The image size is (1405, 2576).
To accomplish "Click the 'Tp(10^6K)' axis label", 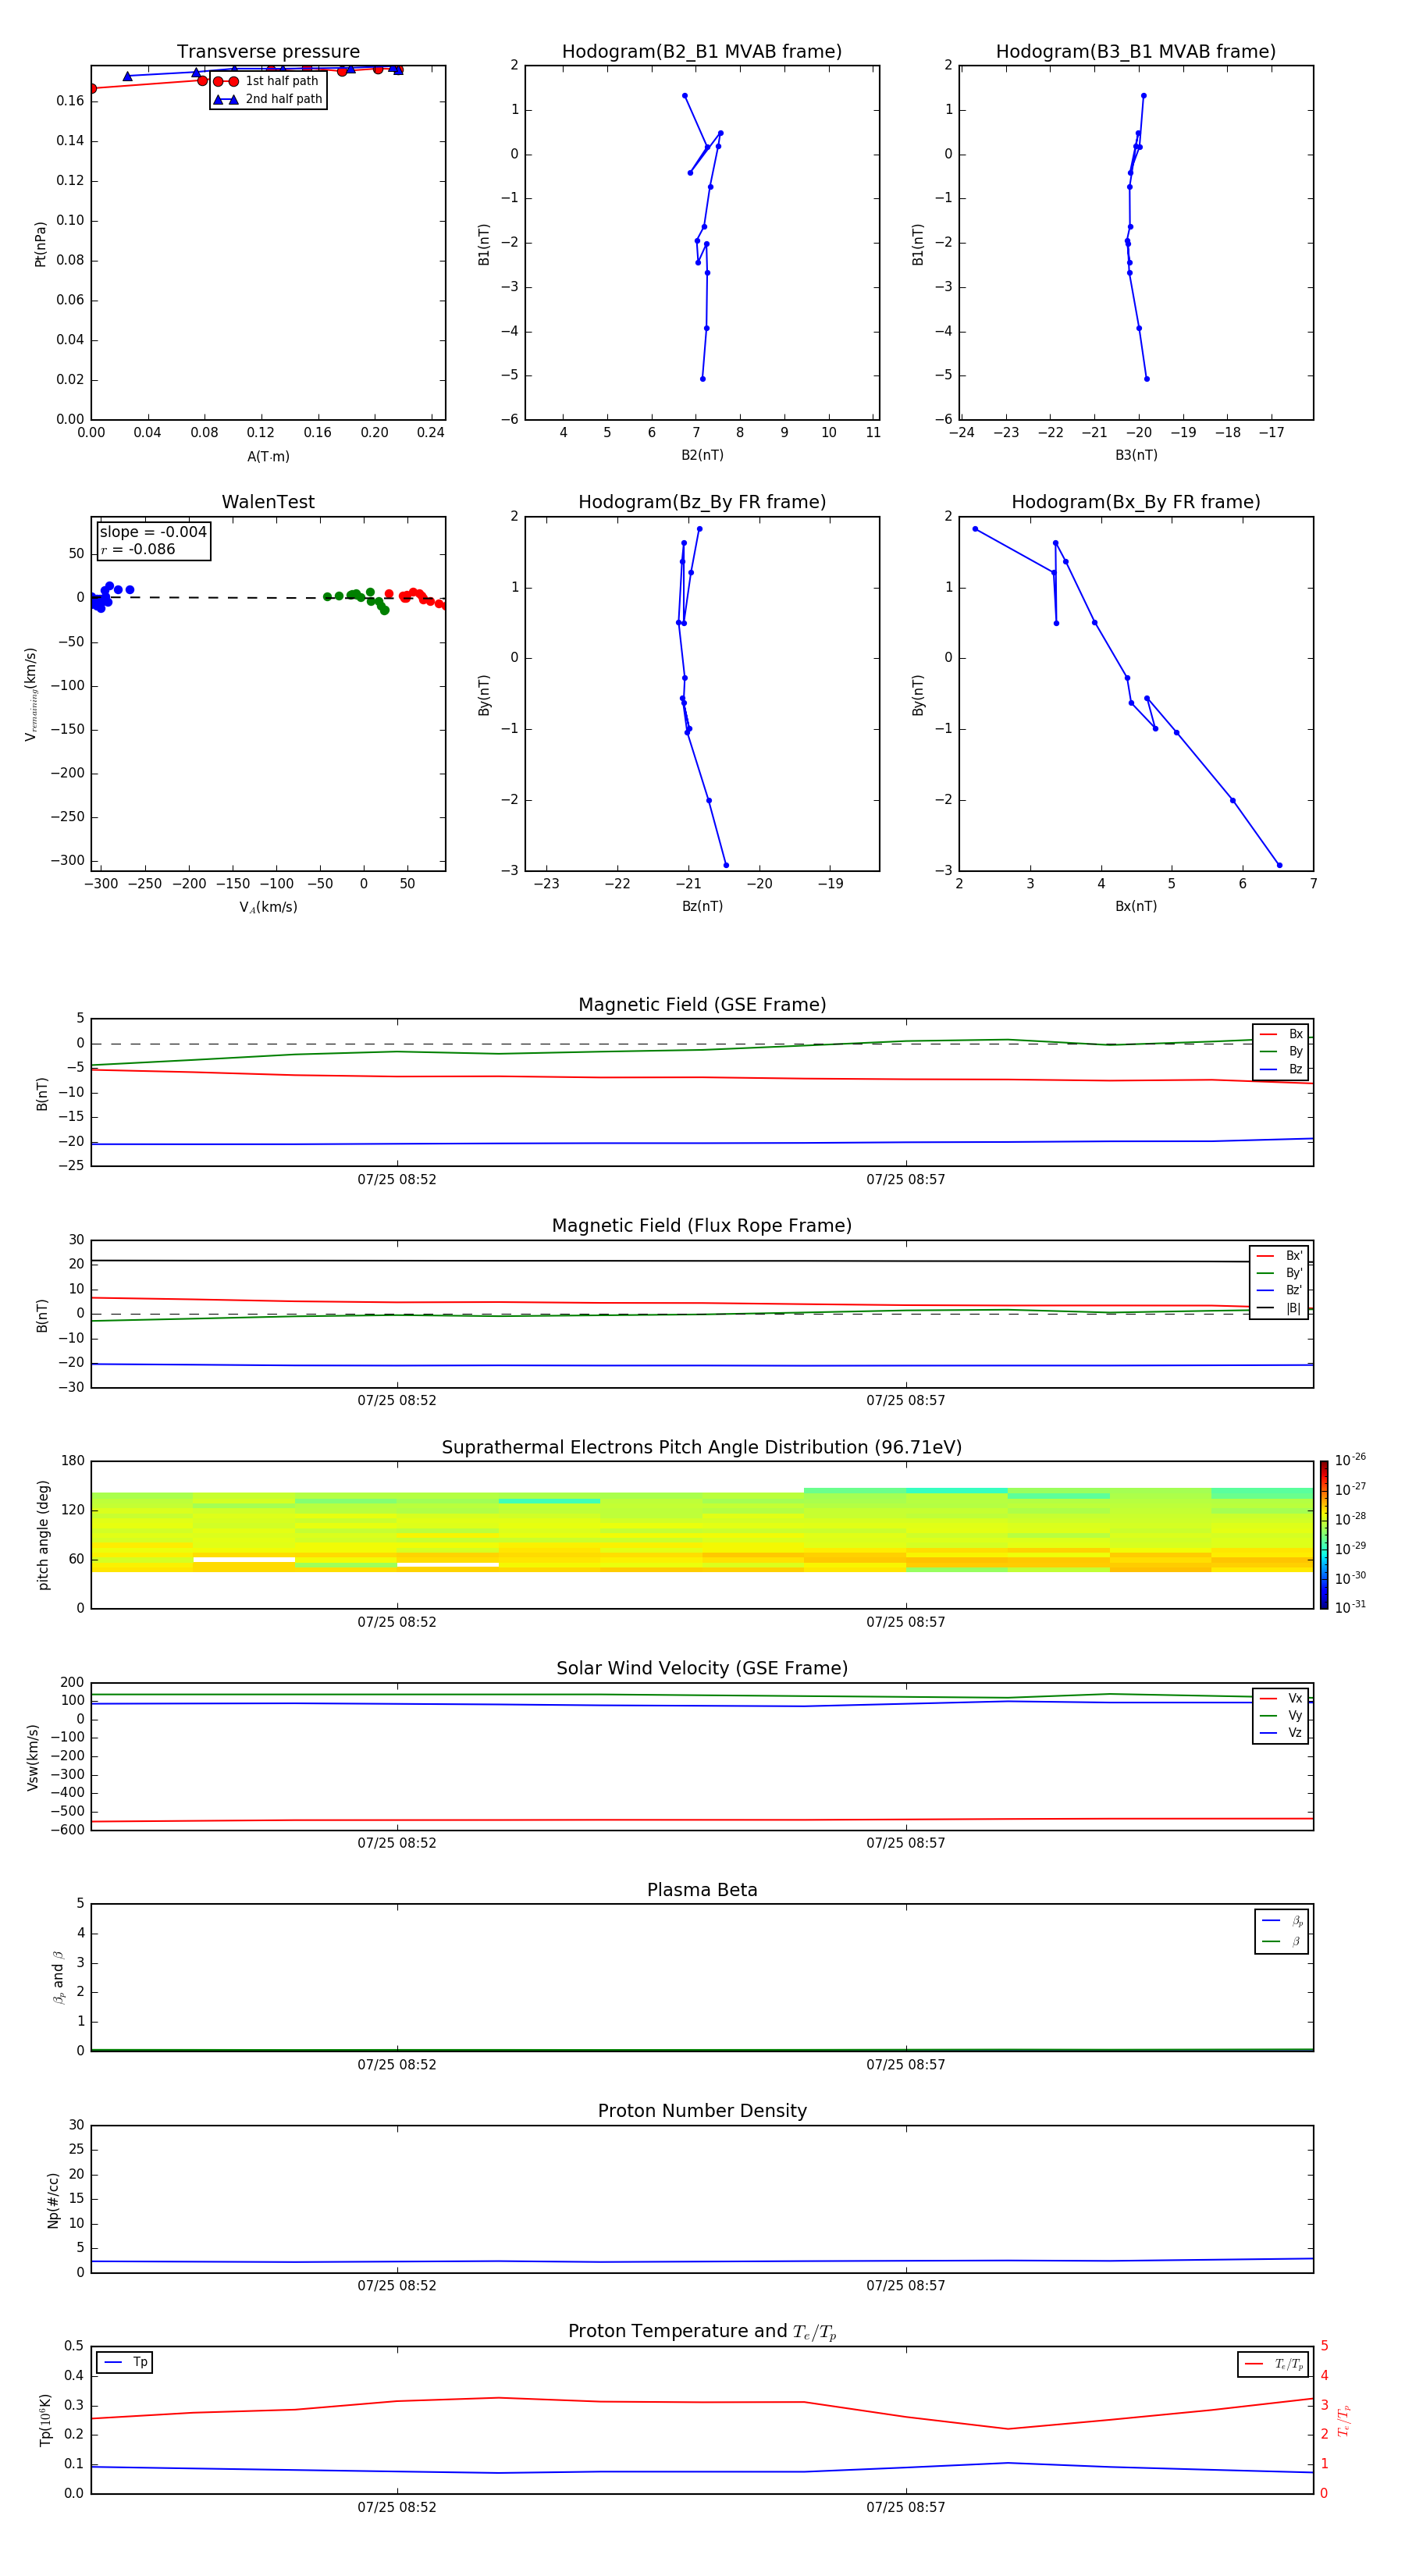I will [x=45, y=2420].
